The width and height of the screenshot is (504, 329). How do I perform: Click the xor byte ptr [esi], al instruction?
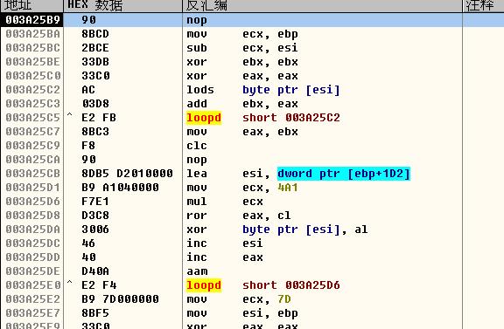[277, 230]
